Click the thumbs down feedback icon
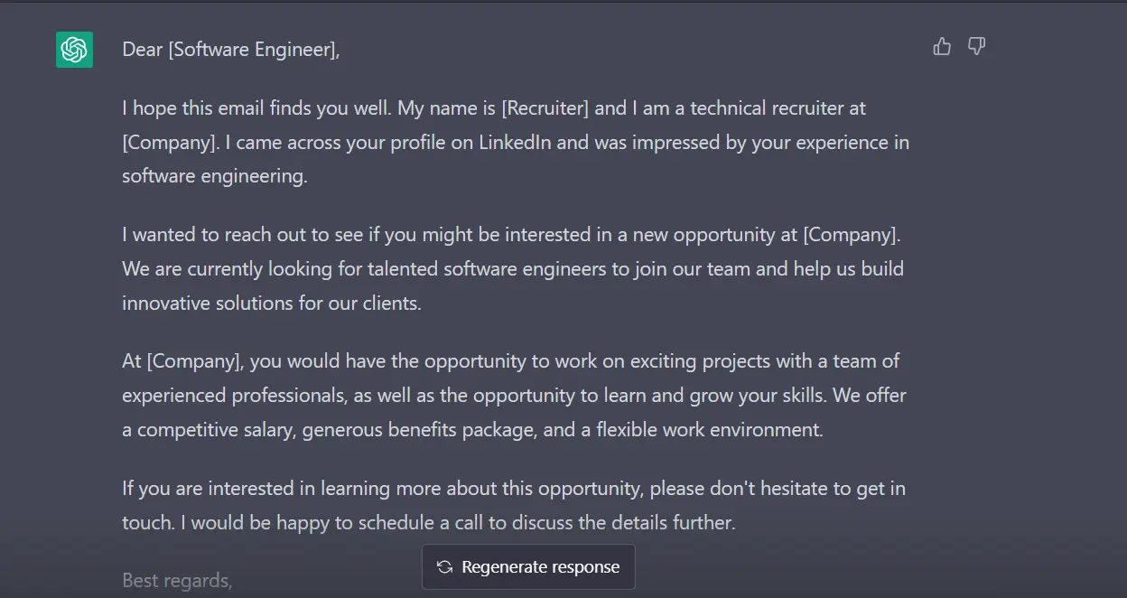 pyautogui.click(x=976, y=46)
